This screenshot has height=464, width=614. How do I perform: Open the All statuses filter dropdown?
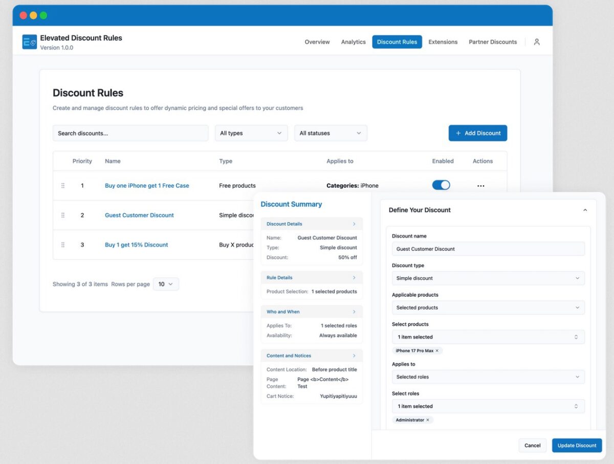point(331,133)
